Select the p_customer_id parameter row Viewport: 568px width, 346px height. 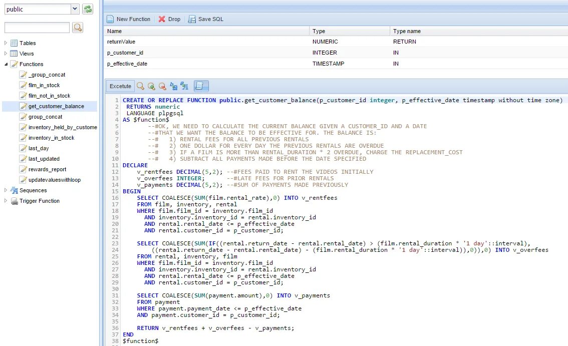coord(336,53)
